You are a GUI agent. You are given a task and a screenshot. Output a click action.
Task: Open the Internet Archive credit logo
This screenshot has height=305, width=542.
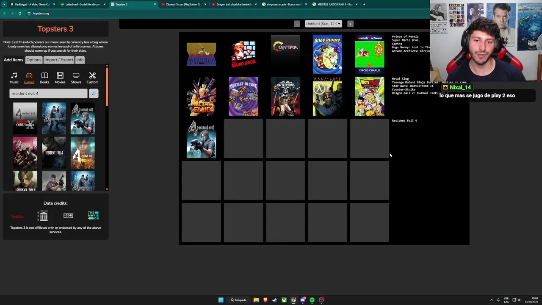pos(44,216)
